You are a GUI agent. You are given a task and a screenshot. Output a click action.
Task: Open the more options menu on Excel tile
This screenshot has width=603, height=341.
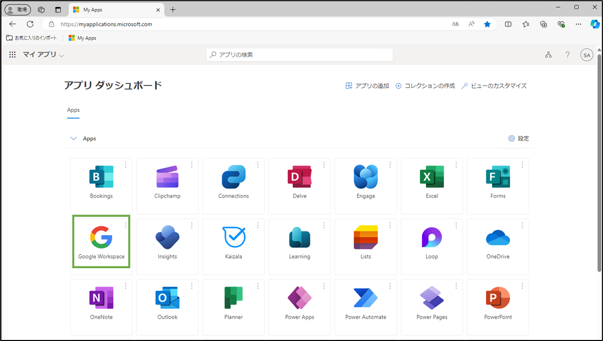456,164
